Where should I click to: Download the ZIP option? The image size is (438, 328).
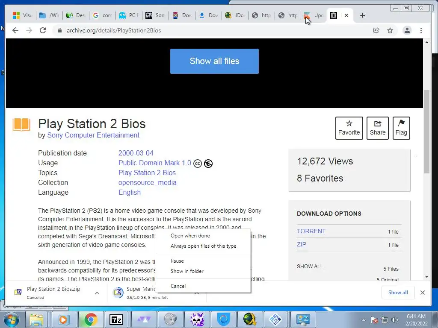[302, 244]
